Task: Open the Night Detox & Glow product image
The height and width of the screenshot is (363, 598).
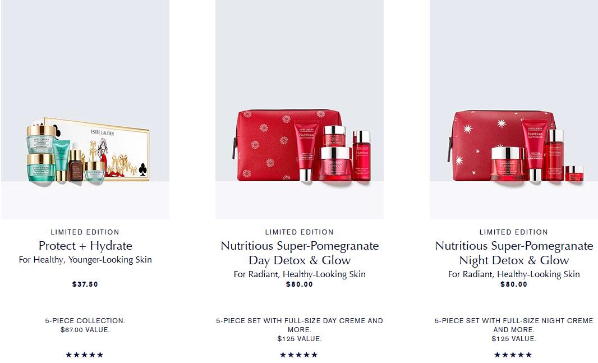Action: pos(514,109)
